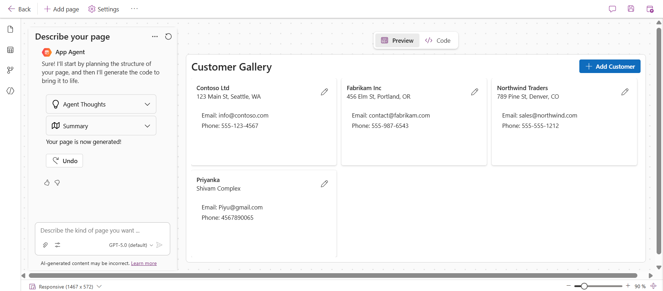Click Northwind Traders customer name

pyautogui.click(x=522, y=88)
